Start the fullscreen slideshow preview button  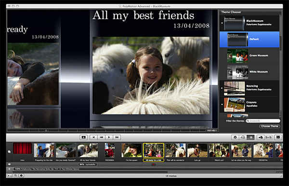[84, 137]
